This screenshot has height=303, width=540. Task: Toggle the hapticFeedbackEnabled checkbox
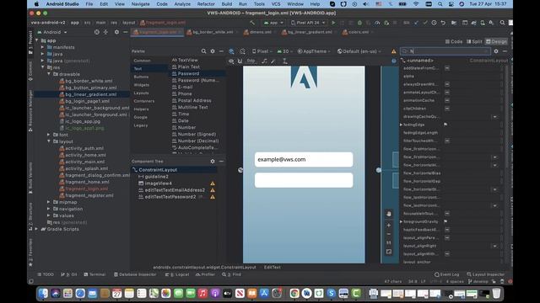(446, 230)
